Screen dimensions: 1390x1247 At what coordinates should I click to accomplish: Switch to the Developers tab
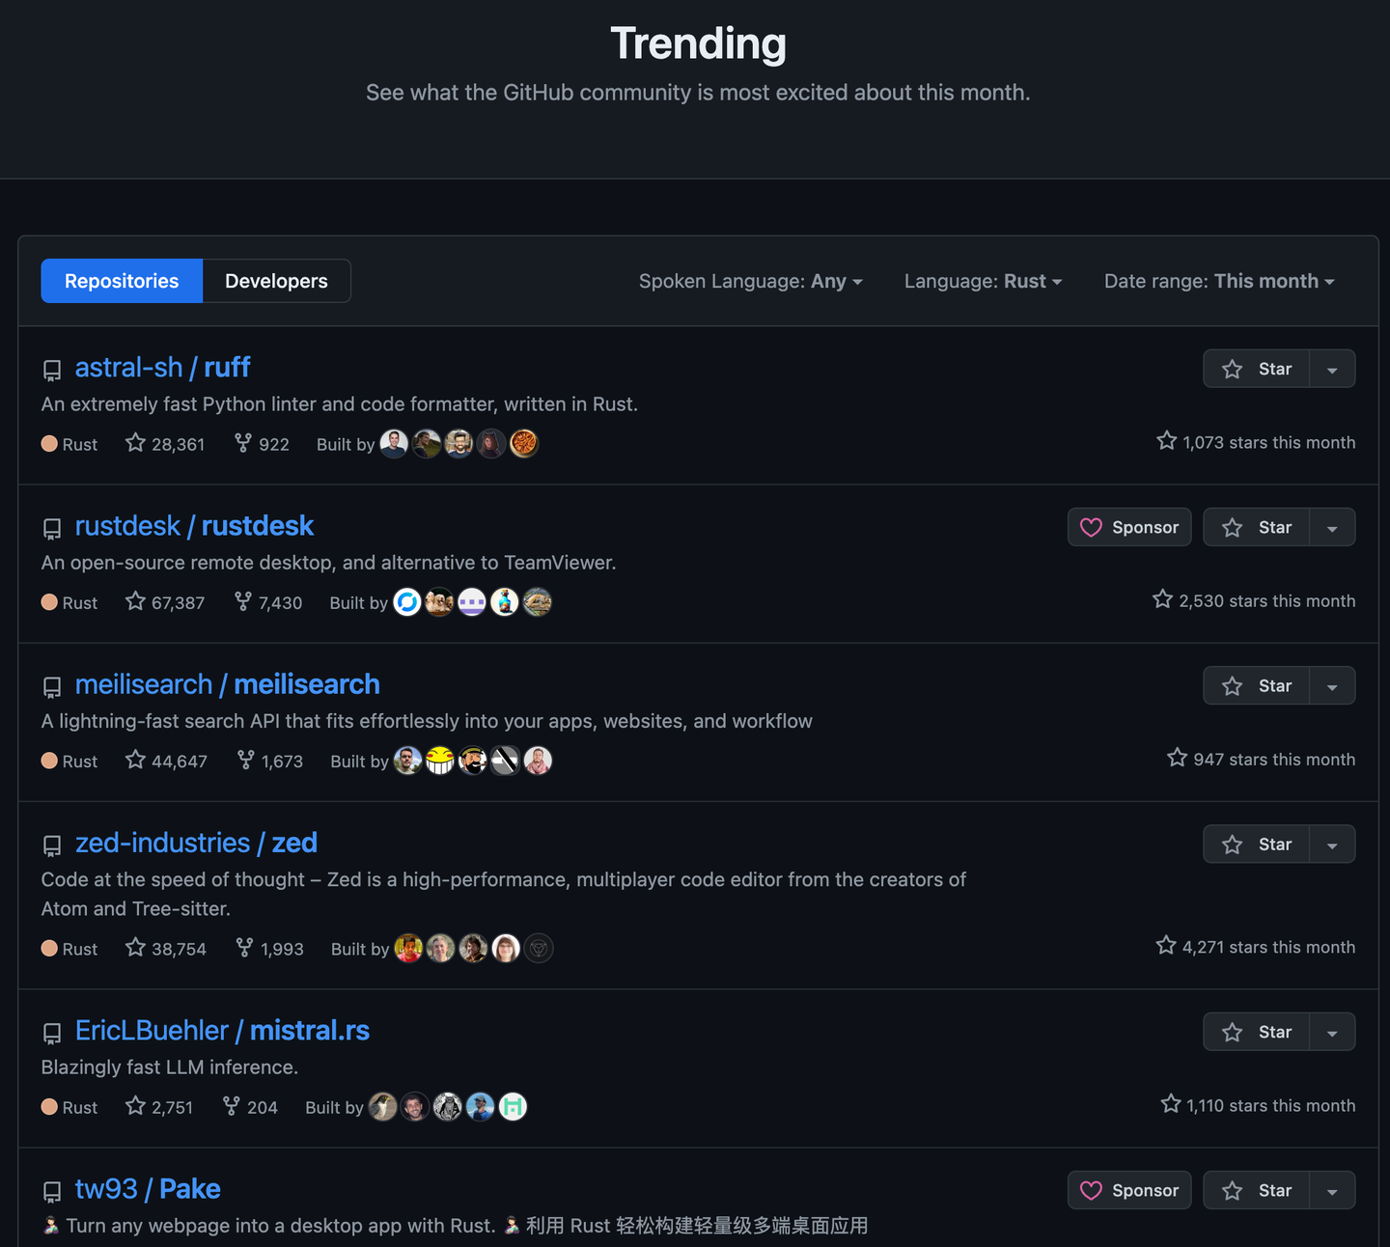(x=276, y=281)
